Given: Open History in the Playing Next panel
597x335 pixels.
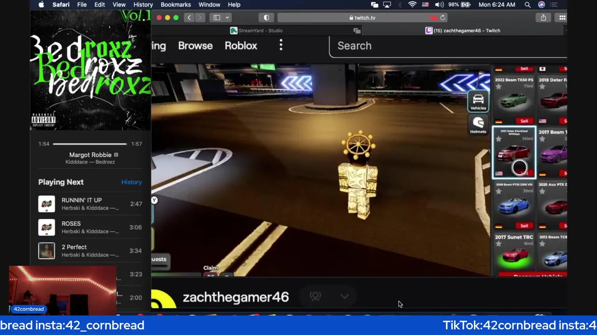Looking at the screenshot, I should (x=132, y=182).
